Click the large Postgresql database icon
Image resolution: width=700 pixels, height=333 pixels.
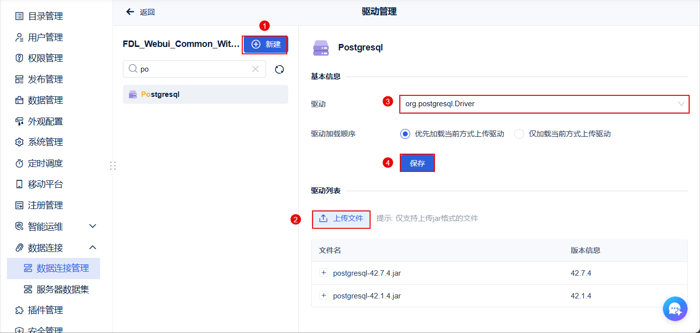[321, 48]
